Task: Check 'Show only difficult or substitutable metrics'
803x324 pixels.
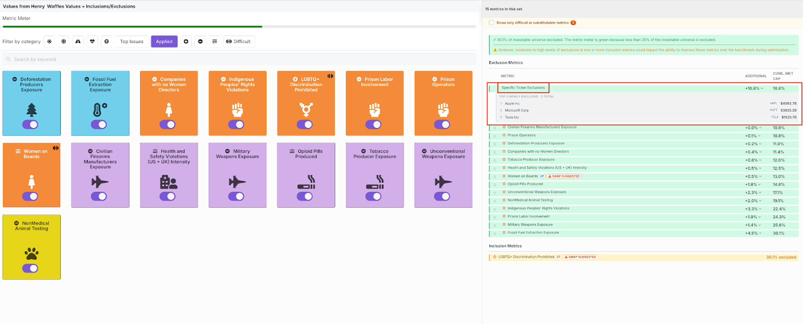Action: tap(492, 23)
